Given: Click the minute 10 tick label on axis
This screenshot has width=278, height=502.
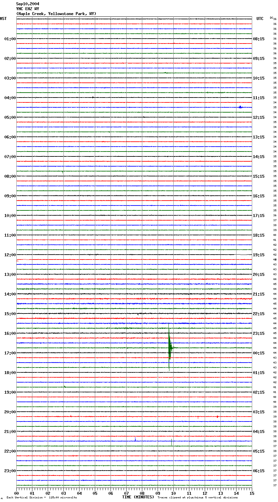Looking at the screenshot, I should point(173,493).
